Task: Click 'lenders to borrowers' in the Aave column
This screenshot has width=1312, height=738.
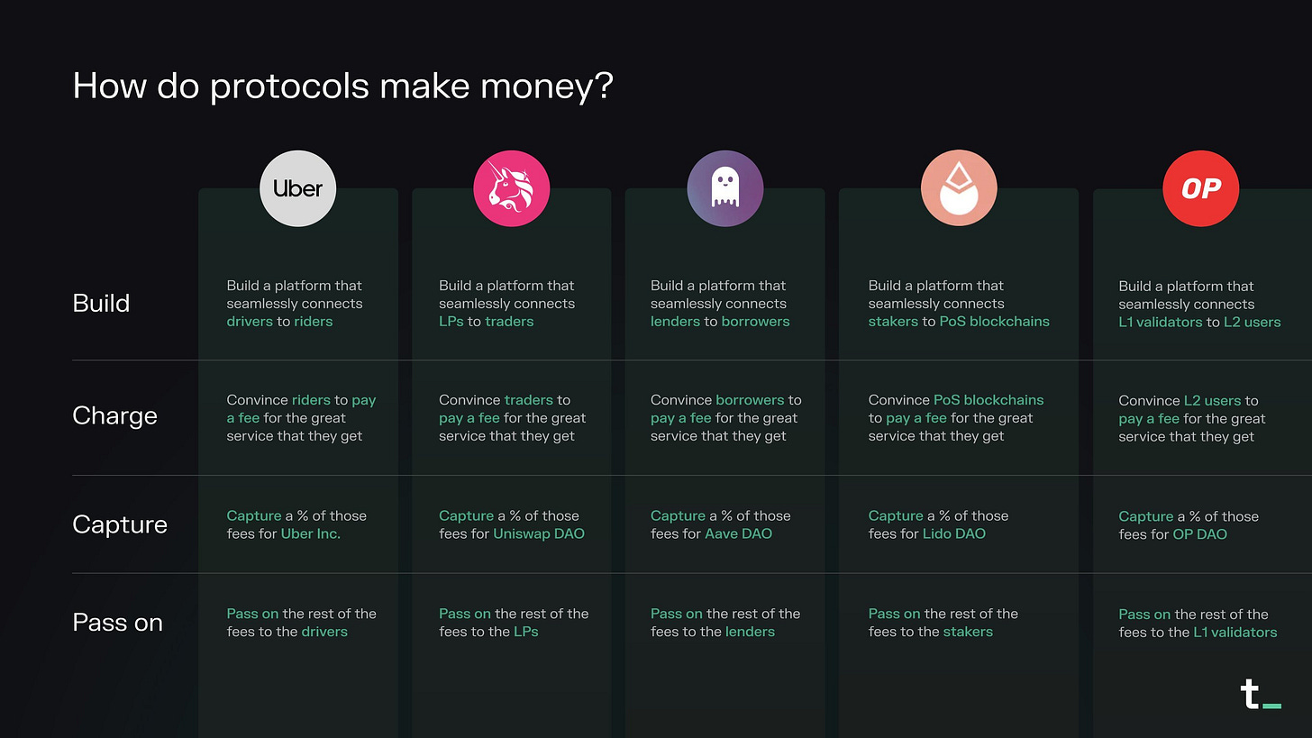Action: (x=720, y=322)
